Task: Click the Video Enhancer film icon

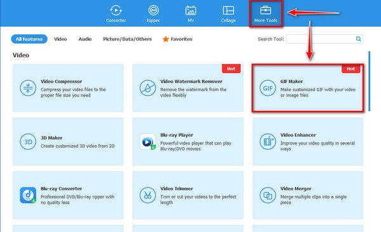Action: [x=267, y=142]
